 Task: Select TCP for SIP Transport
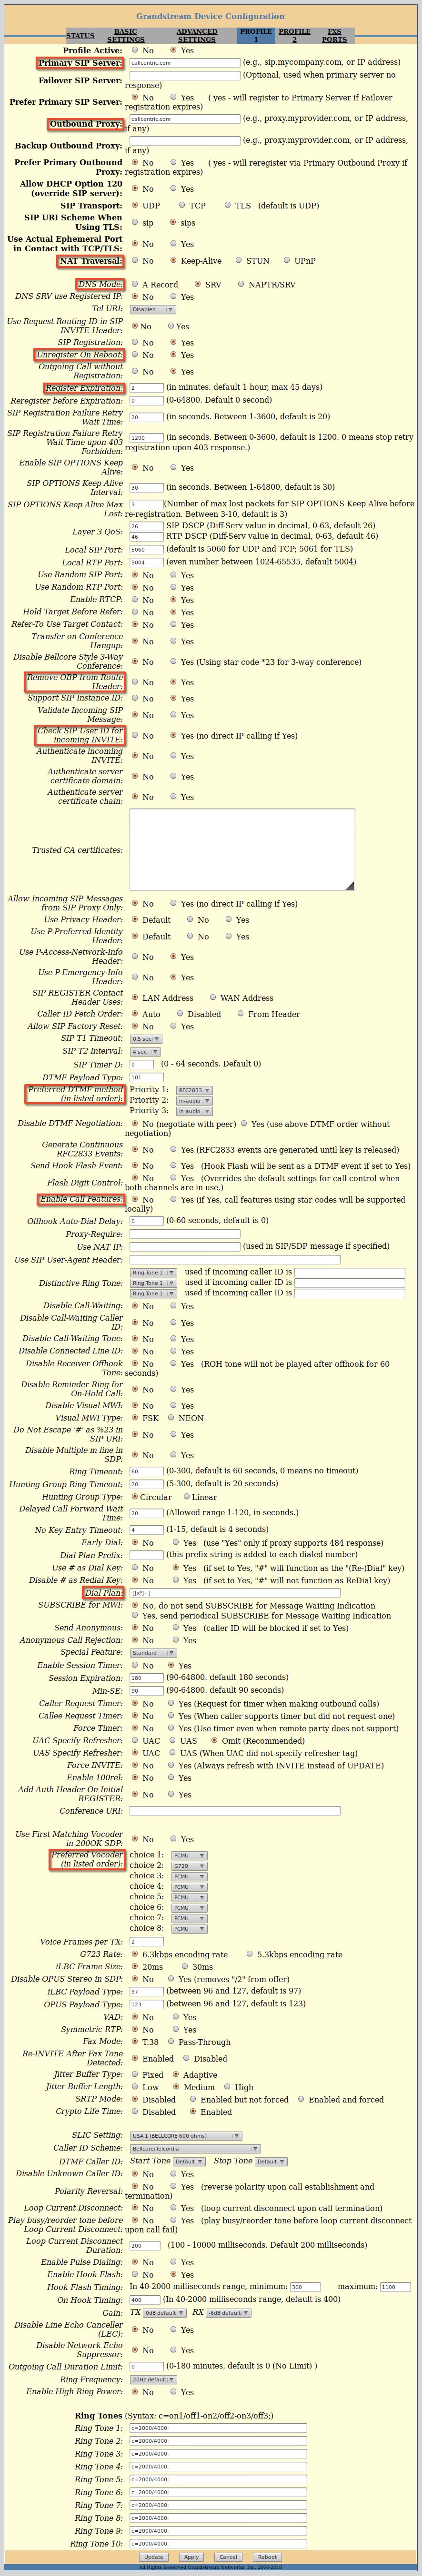point(181,205)
